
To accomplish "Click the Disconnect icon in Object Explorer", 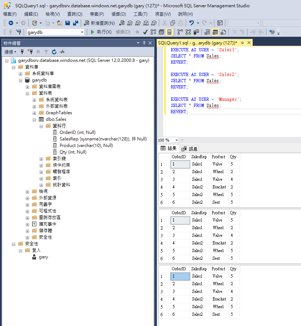I will (30, 52).
